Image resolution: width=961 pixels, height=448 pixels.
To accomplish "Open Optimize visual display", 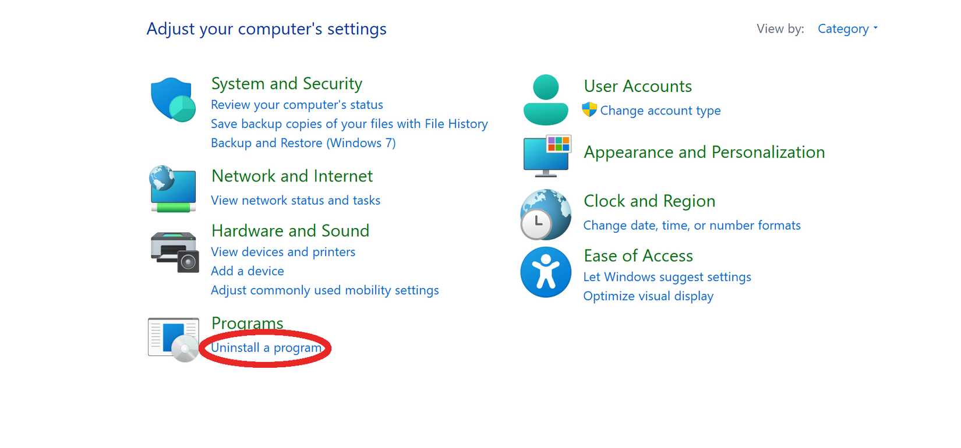I will pos(648,296).
